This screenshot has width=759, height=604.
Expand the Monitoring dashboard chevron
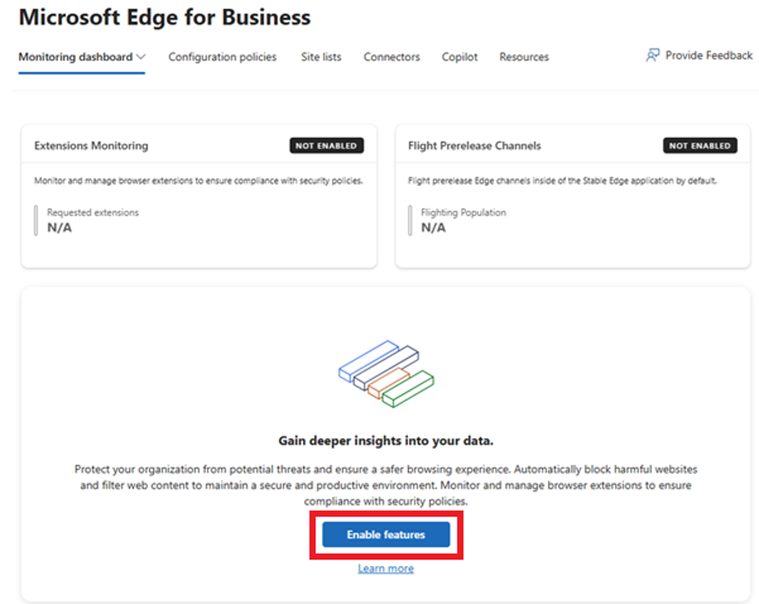[141, 57]
